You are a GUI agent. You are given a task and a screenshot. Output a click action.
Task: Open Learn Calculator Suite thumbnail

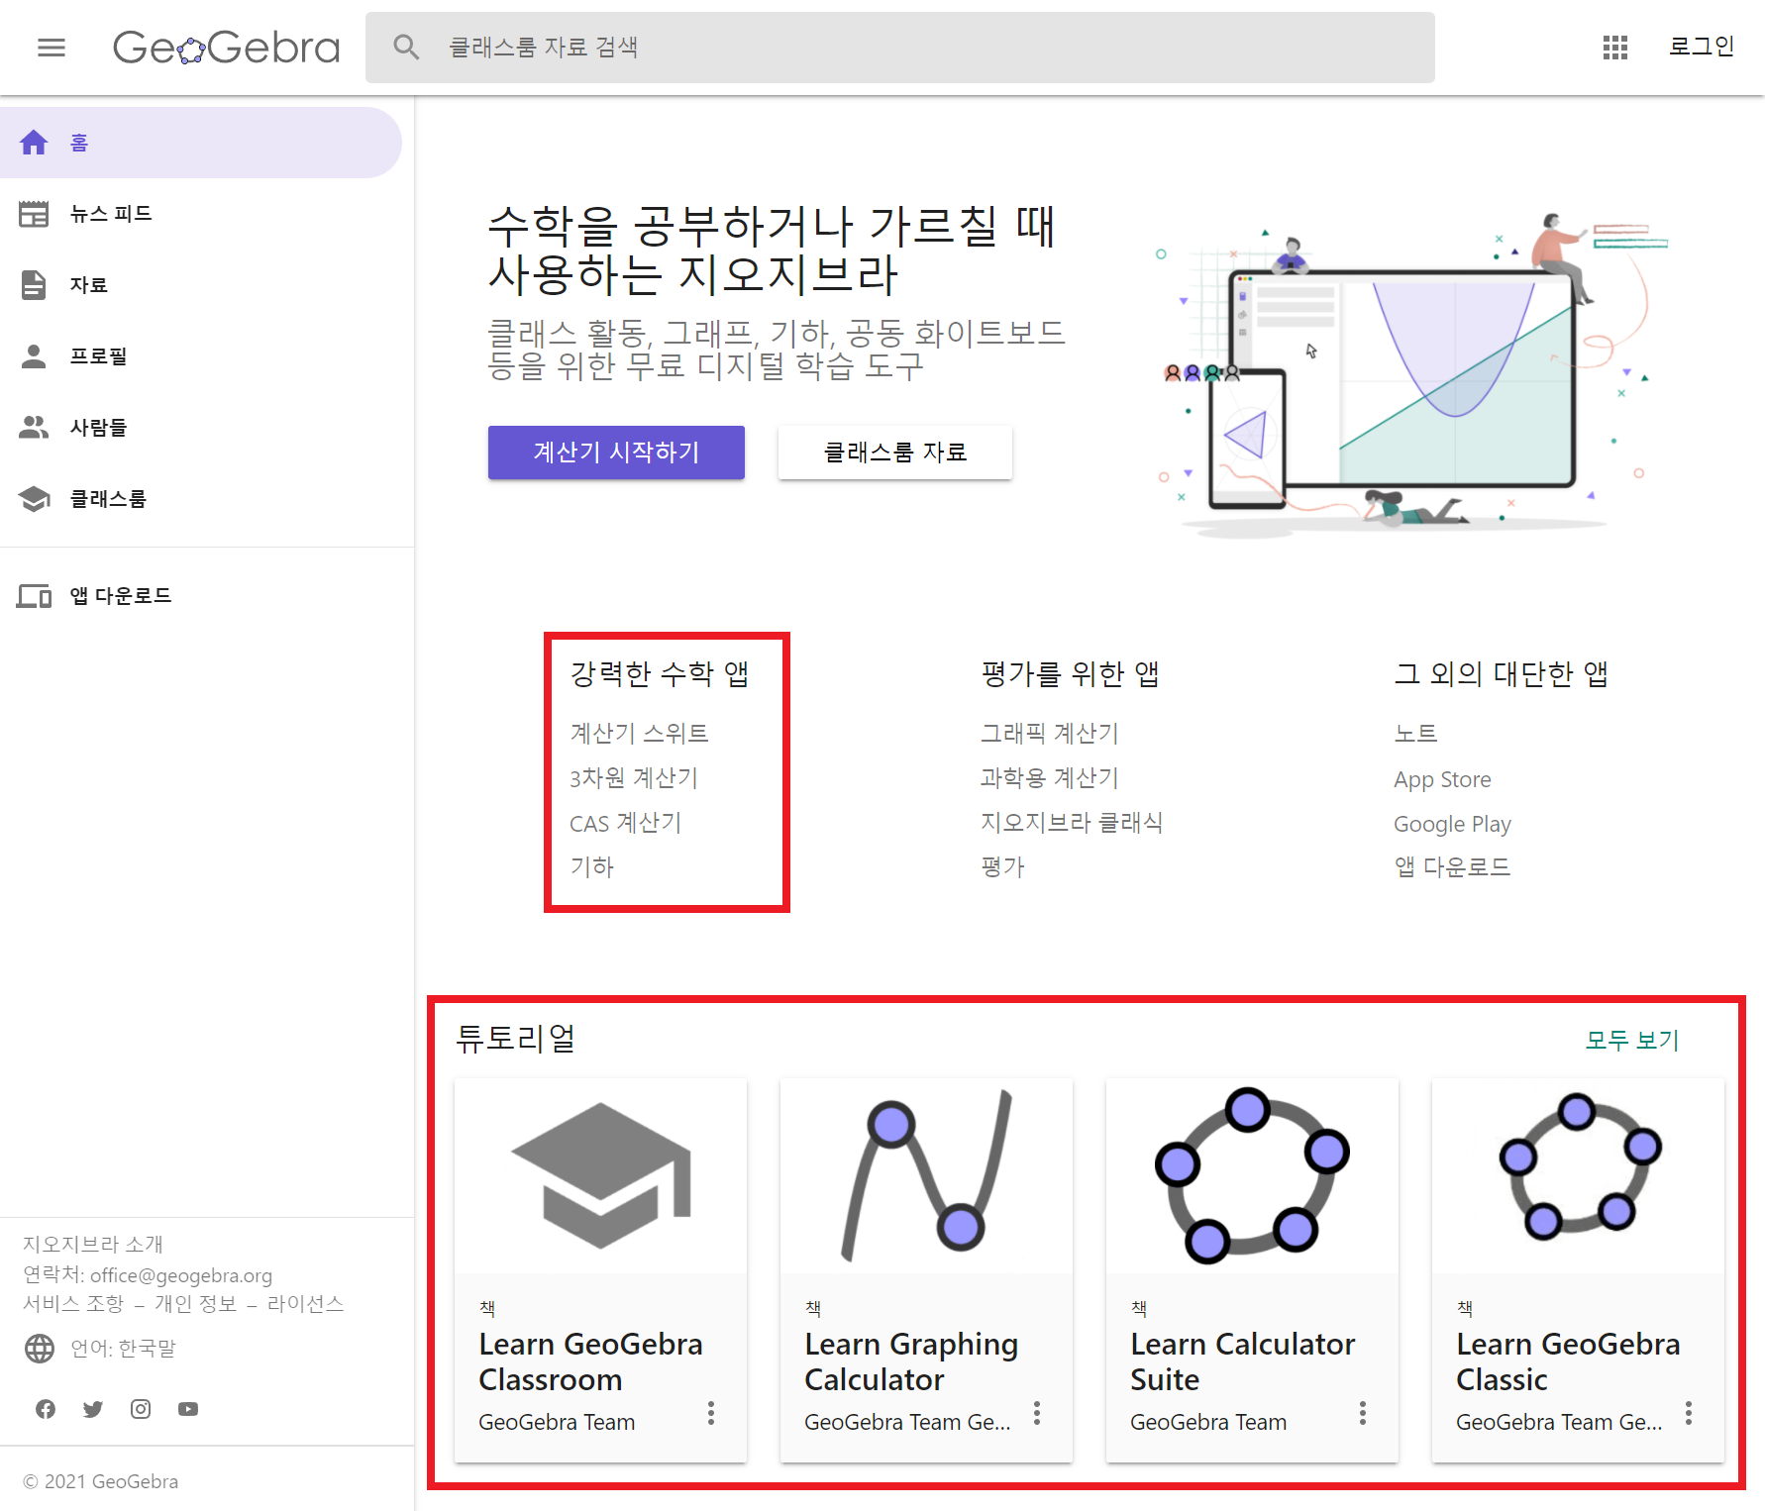pos(1252,1176)
